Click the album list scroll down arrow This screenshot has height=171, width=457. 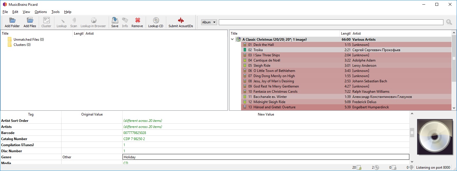pyautogui.click(x=454, y=108)
